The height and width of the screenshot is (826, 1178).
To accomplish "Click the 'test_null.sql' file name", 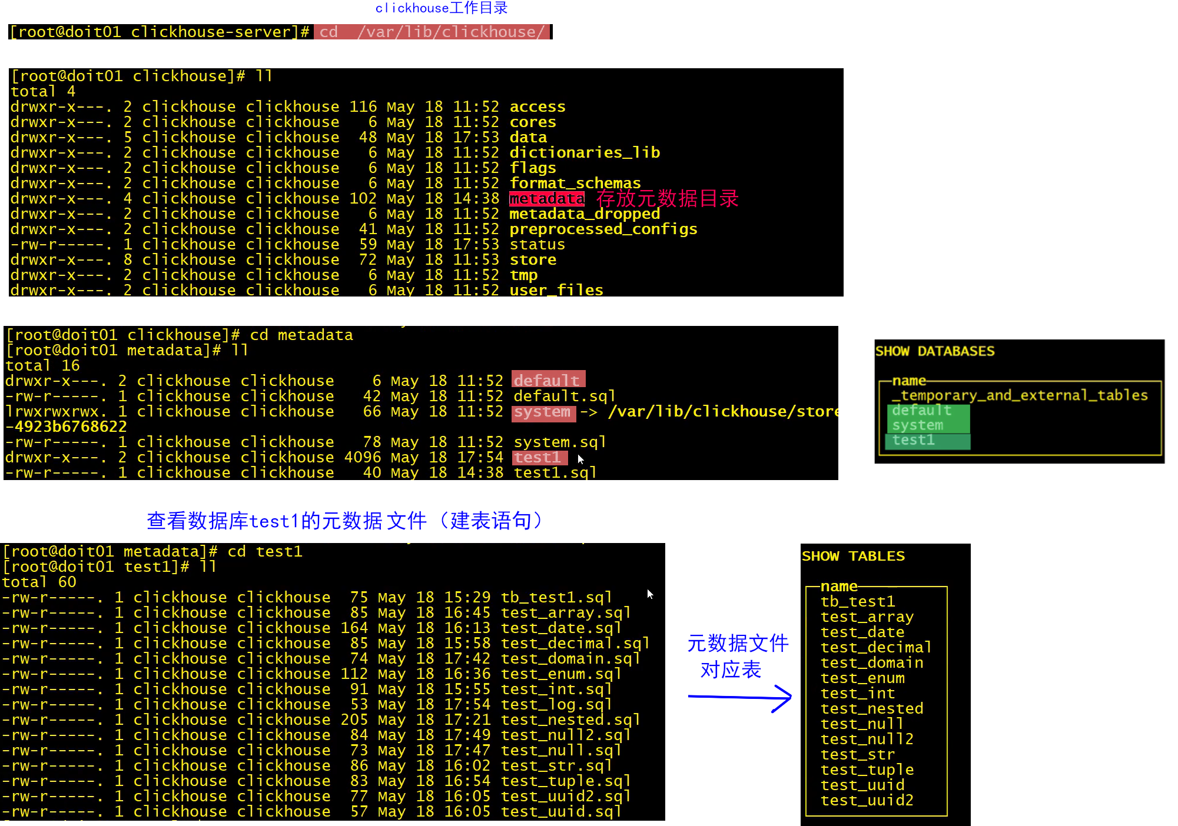I will [x=561, y=750].
